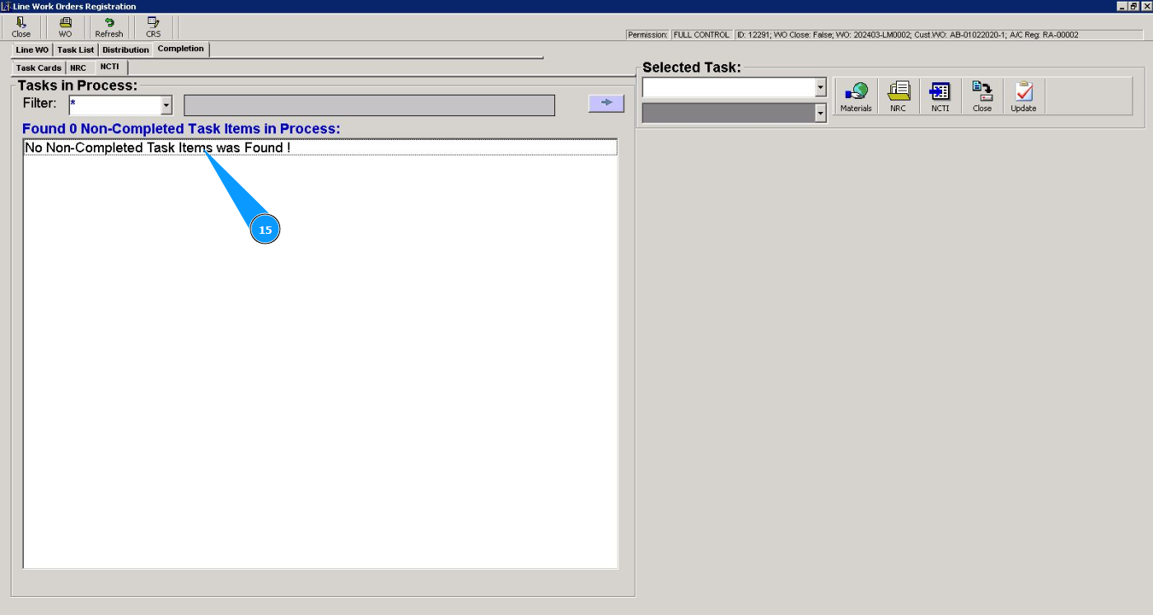Expand the grey second Selected Task dropdown arrow
Viewport: 1153px width, 615px height.
[x=820, y=114]
